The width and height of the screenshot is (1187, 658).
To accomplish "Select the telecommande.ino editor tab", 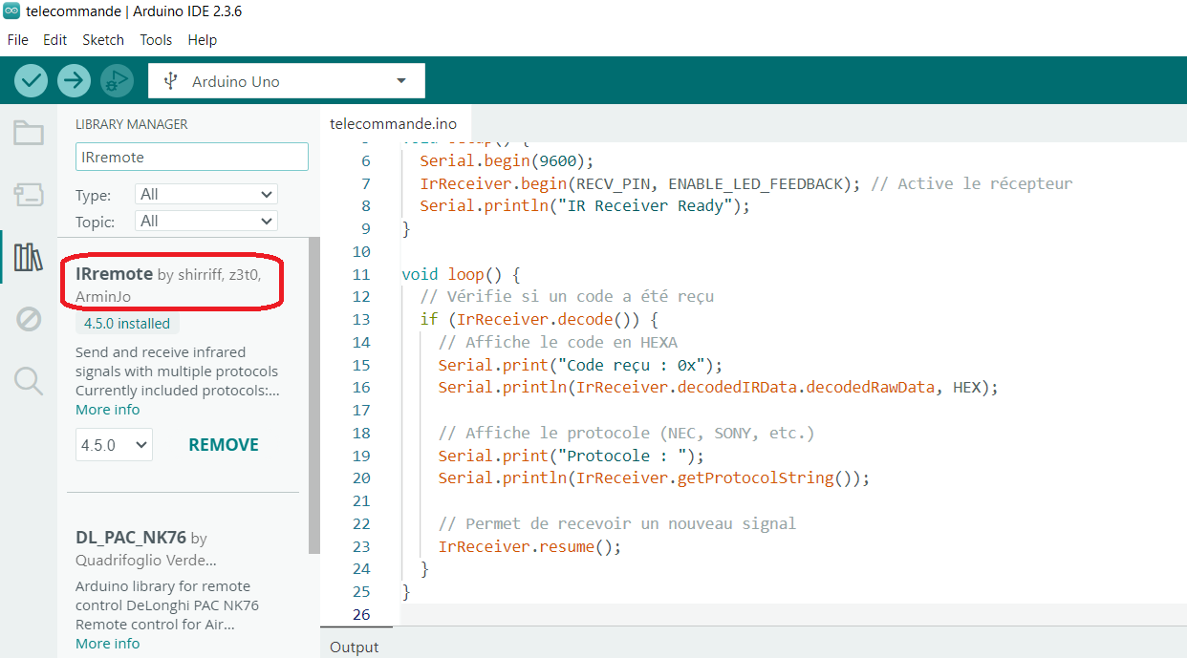I will coord(394,124).
